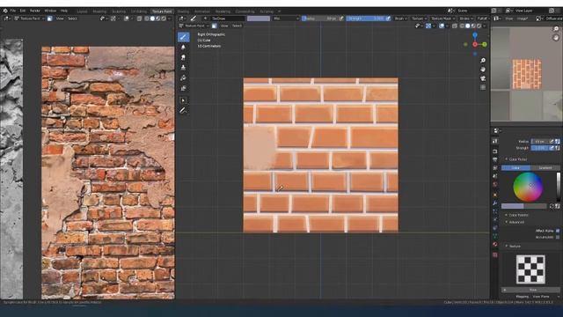This screenshot has width=563, height=317.
Task: Select the Mask tool in the toolbar
Action: click(184, 88)
